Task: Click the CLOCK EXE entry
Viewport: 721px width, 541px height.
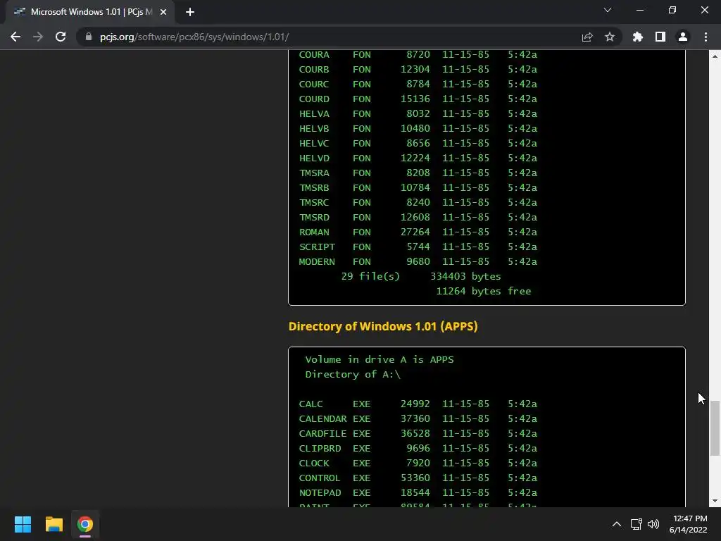Action: point(418,463)
